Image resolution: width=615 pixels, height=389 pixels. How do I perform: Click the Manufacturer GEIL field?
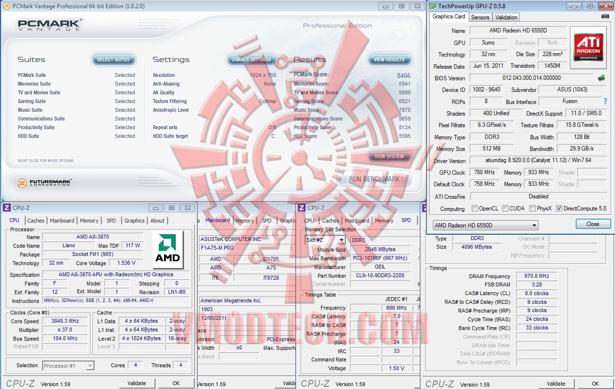pos(380,267)
